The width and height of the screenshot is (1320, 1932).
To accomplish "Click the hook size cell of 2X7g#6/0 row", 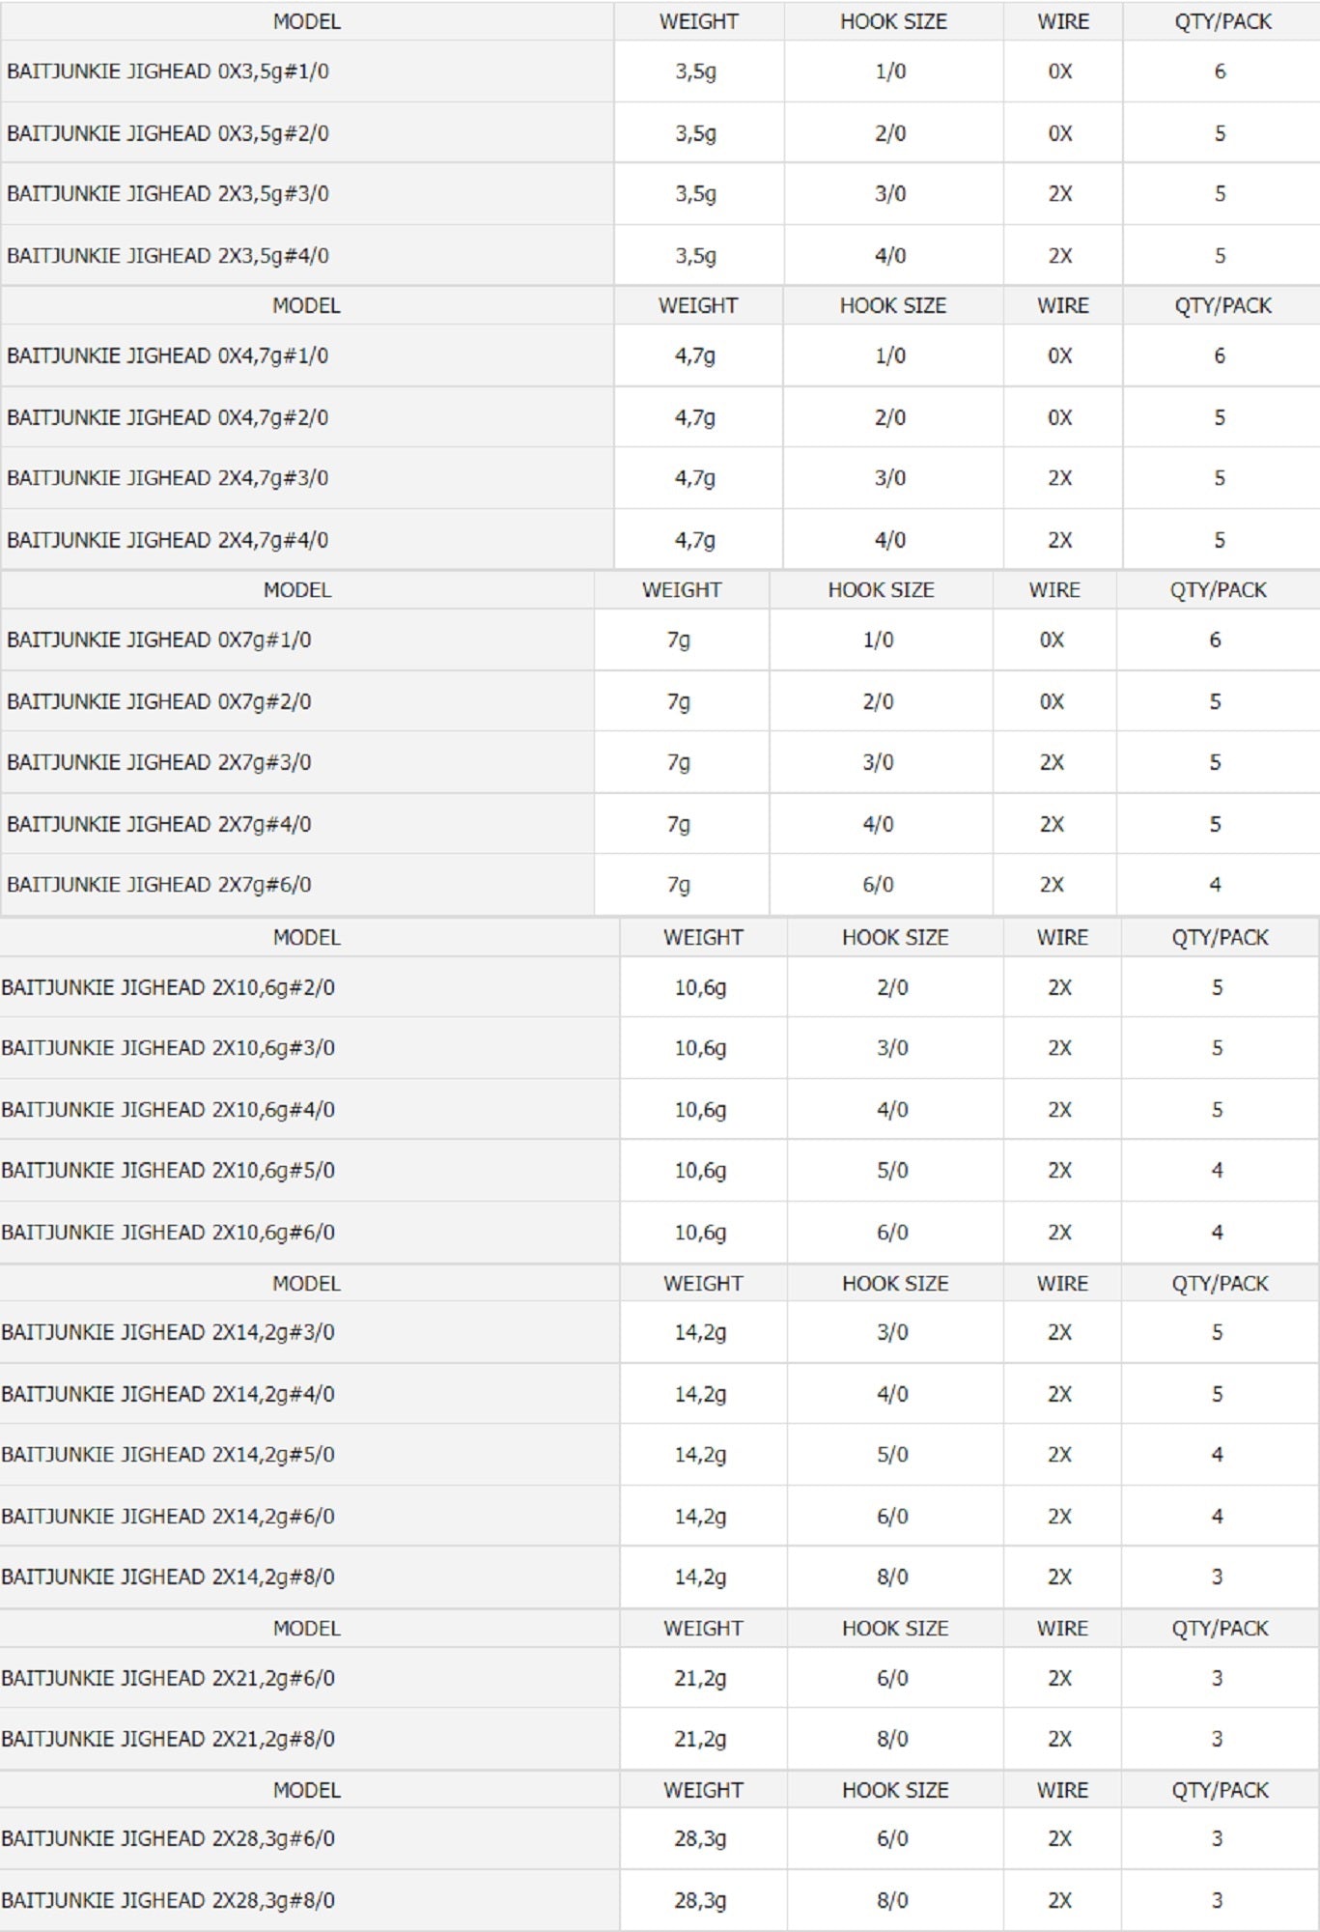I will (x=879, y=885).
